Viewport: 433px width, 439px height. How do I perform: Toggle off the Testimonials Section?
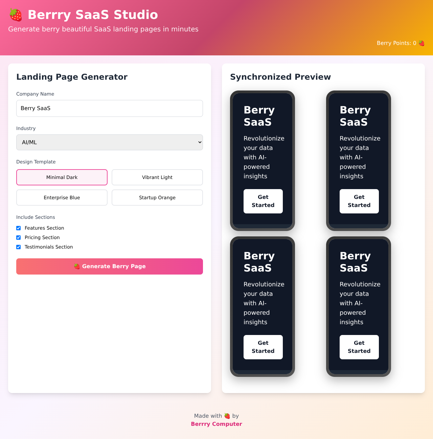click(19, 247)
